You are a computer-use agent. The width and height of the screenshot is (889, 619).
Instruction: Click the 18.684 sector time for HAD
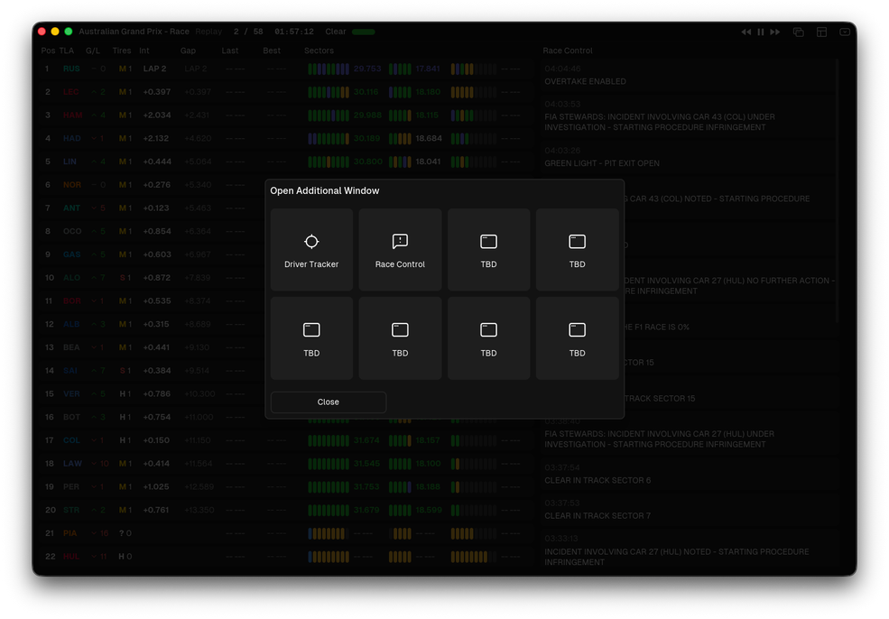pyautogui.click(x=429, y=138)
